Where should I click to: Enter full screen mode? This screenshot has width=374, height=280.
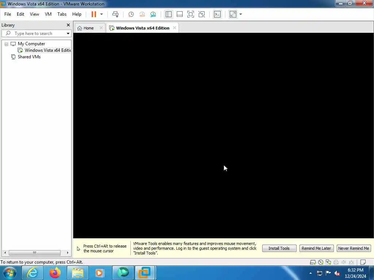click(x=191, y=14)
